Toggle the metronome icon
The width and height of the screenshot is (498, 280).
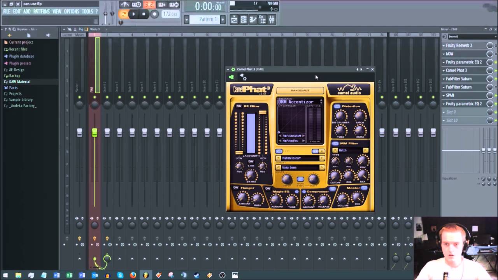(124, 5)
